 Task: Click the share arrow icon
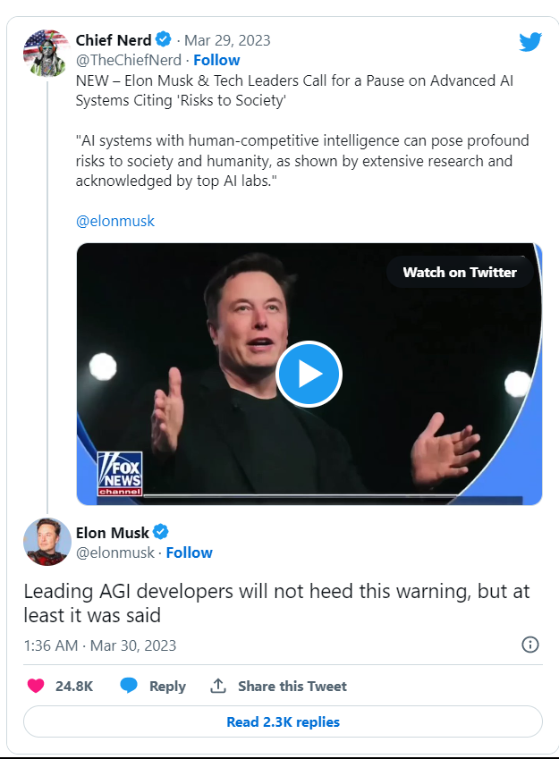217,686
